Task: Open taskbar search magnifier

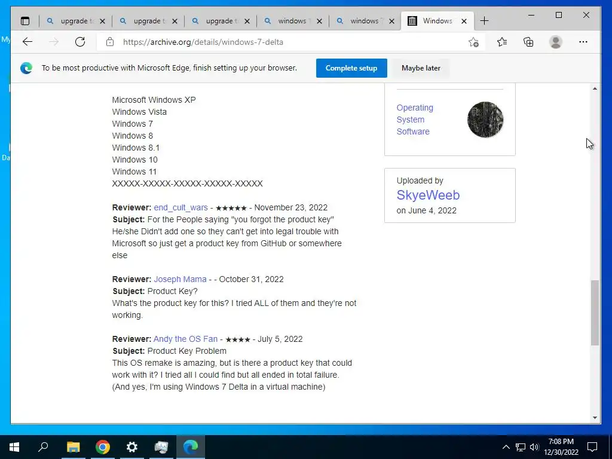Action: 43,447
